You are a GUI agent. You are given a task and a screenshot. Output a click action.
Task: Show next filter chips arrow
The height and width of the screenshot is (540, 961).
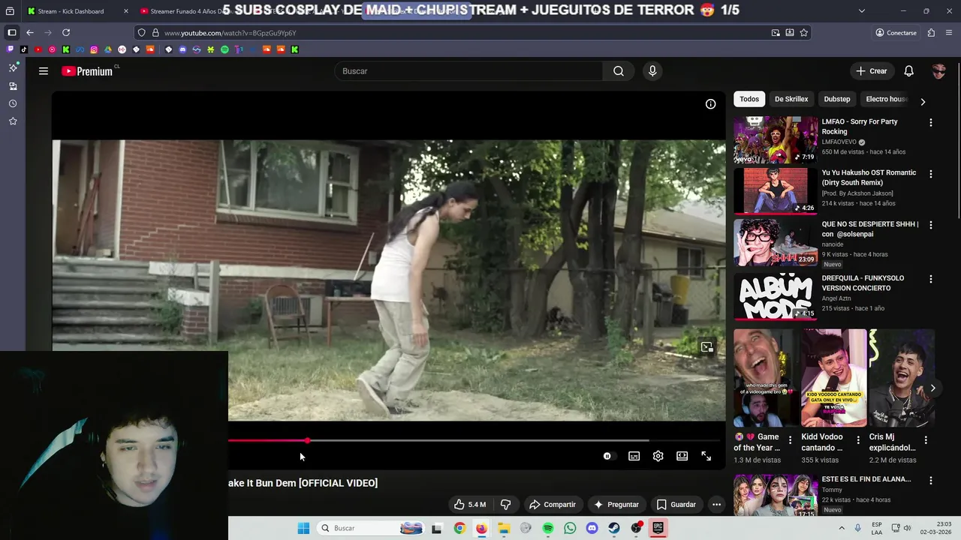[923, 101]
